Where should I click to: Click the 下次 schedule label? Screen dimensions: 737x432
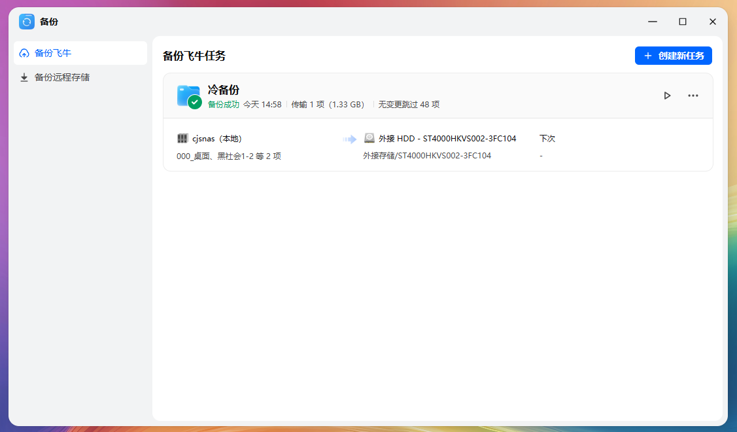pos(547,138)
